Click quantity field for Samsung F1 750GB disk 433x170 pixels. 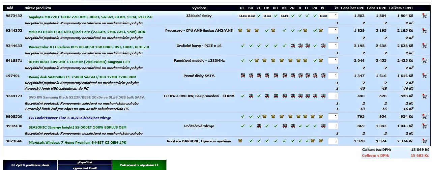[333, 76]
